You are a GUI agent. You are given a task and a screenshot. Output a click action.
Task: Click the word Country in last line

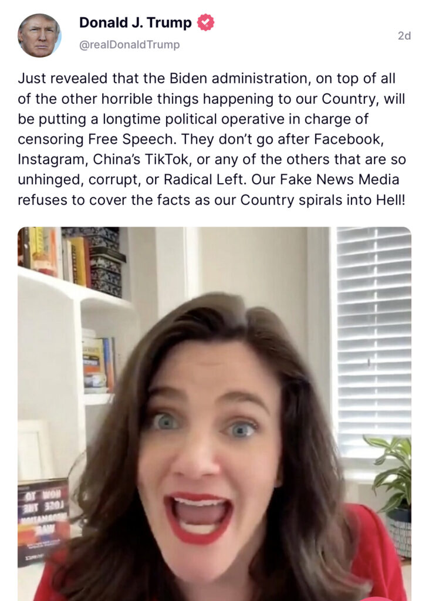pos(267,200)
